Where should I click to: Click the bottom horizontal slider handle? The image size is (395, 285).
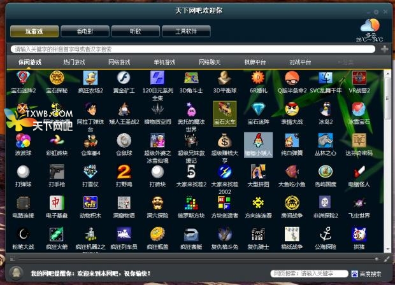click(x=377, y=259)
